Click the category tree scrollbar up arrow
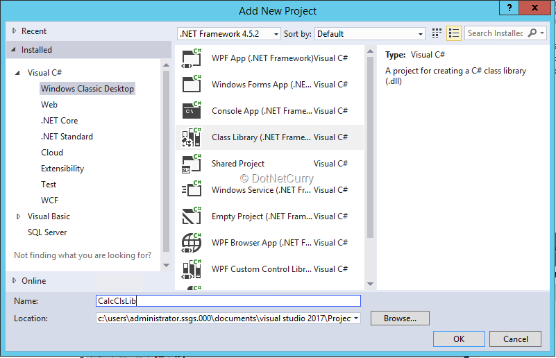This screenshot has height=358, width=556. (x=166, y=65)
